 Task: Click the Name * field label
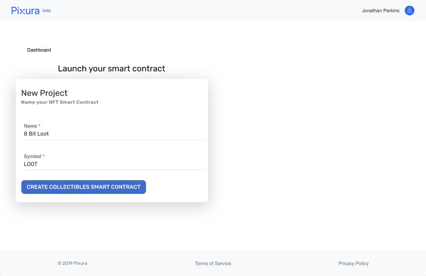pyautogui.click(x=32, y=126)
